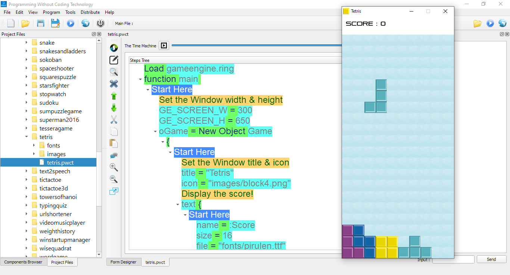510x275 pixels.
Task: Click the zoom in magnifier icon
Action: [114, 167]
